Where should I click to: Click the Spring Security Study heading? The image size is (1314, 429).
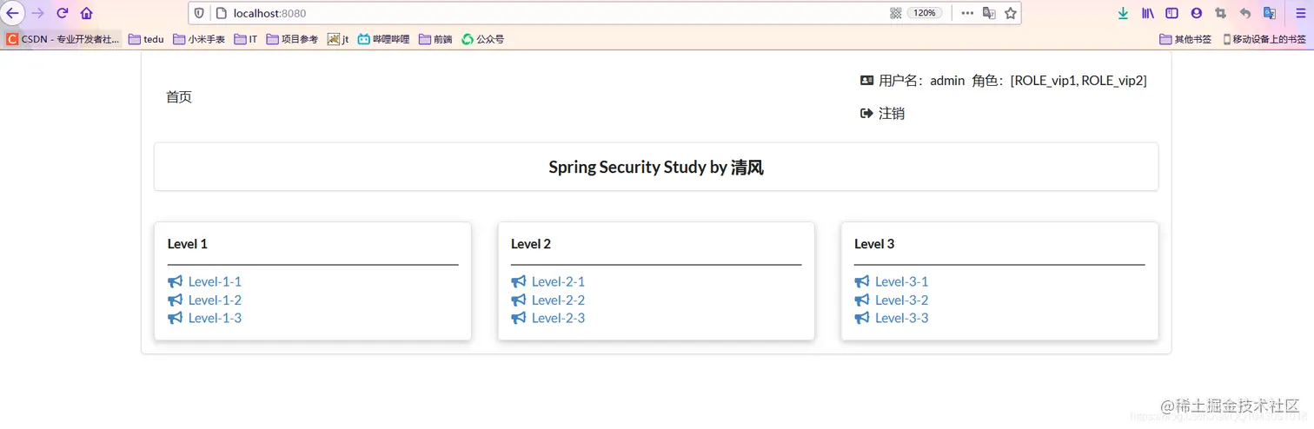[x=656, y=168]
